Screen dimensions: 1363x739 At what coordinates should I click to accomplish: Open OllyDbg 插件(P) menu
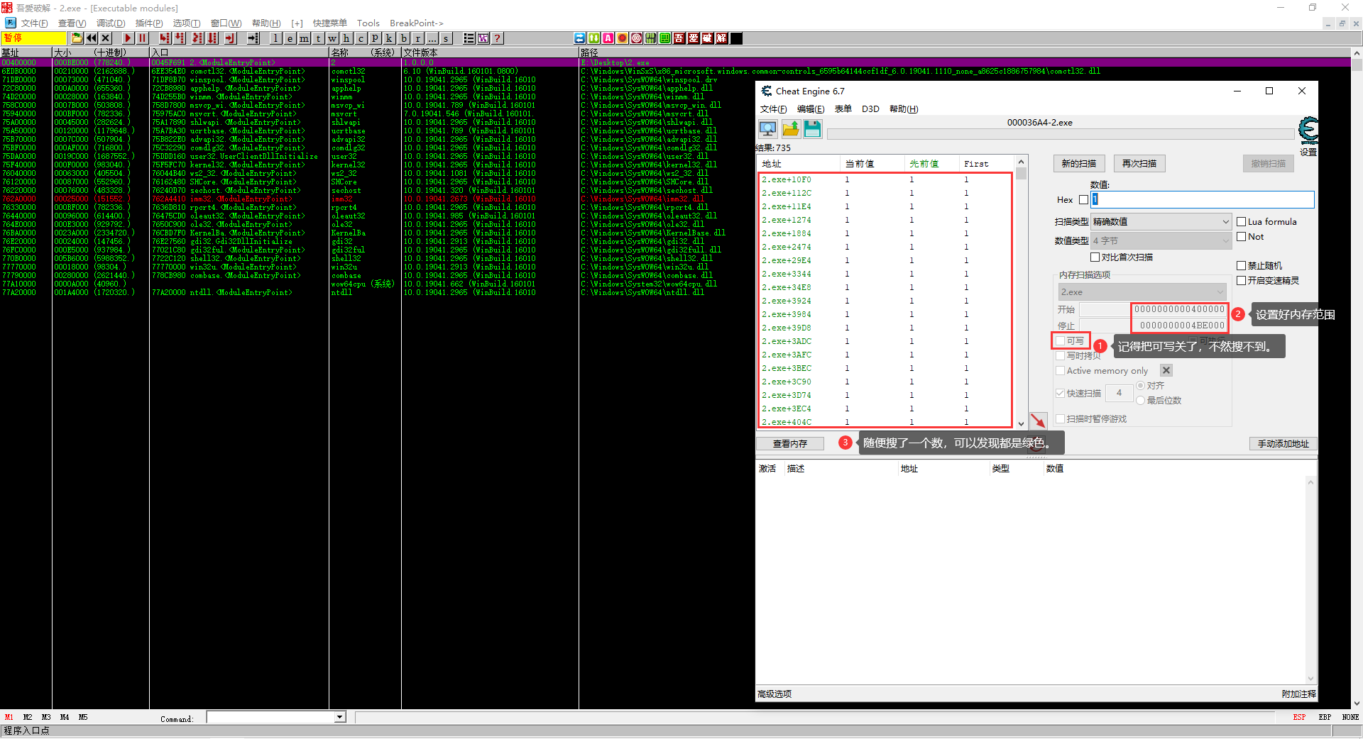149,23
